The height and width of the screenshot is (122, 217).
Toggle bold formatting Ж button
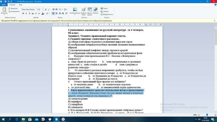pyautogui.click(x=23, y=14)
